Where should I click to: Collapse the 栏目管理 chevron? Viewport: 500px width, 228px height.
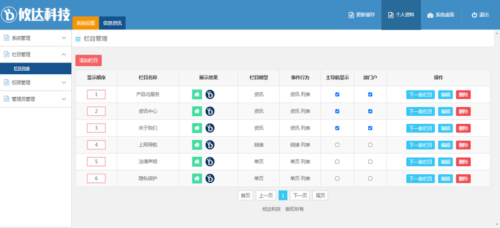[x=64, y=54]
